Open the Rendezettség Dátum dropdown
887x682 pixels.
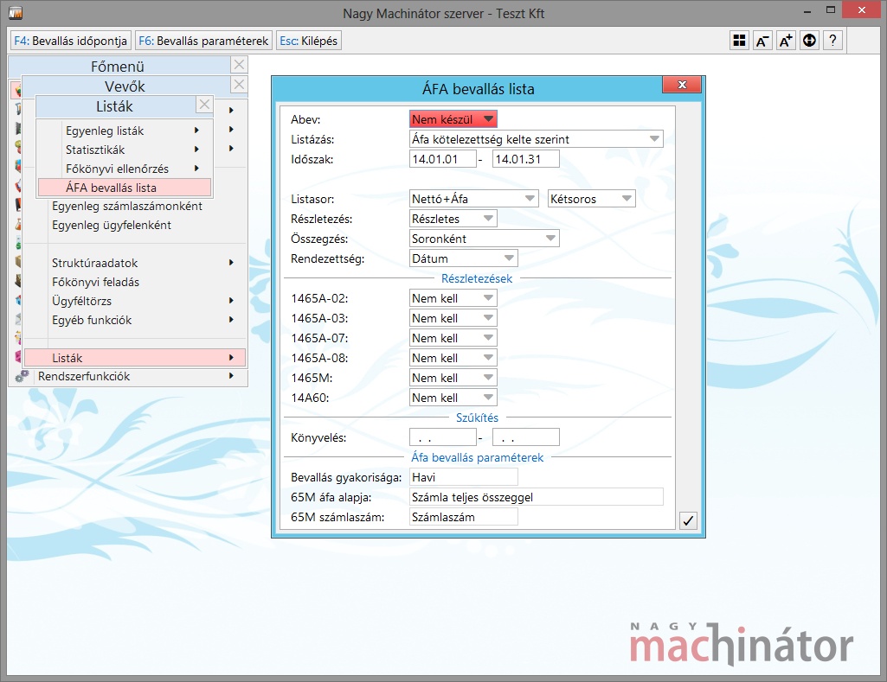pyautogui.click(x=463, y=258)
